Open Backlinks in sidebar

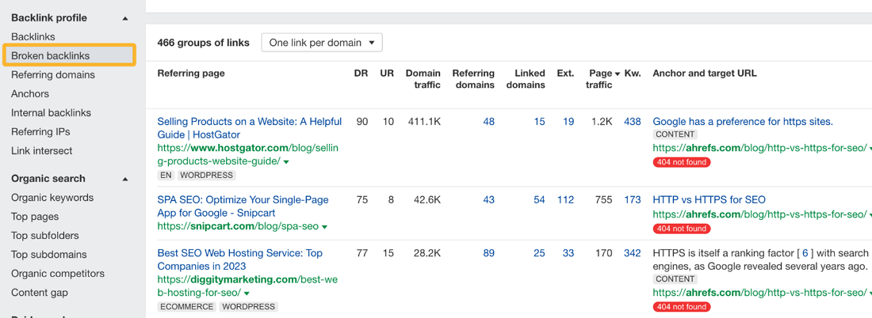pyautogui.click(x=33, y=36)
